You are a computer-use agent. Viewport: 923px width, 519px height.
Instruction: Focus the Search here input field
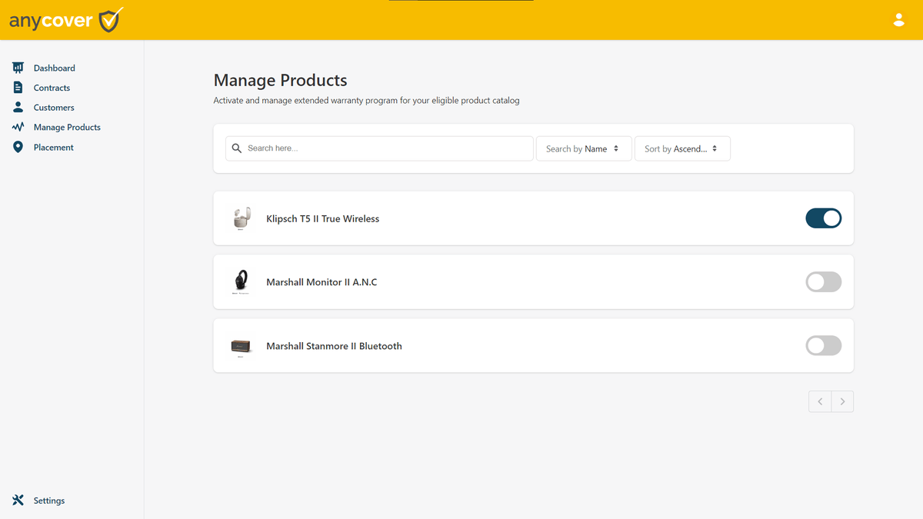tap(379, 148)
